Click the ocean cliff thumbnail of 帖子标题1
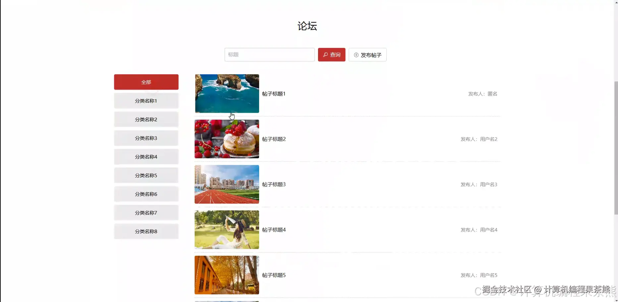This screenshot has width=618, height=302. [227, 94]
